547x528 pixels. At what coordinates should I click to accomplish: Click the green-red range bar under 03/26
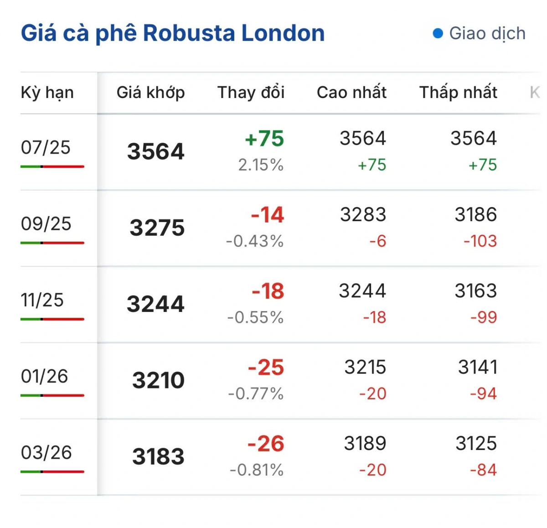(x=52, y=471)
